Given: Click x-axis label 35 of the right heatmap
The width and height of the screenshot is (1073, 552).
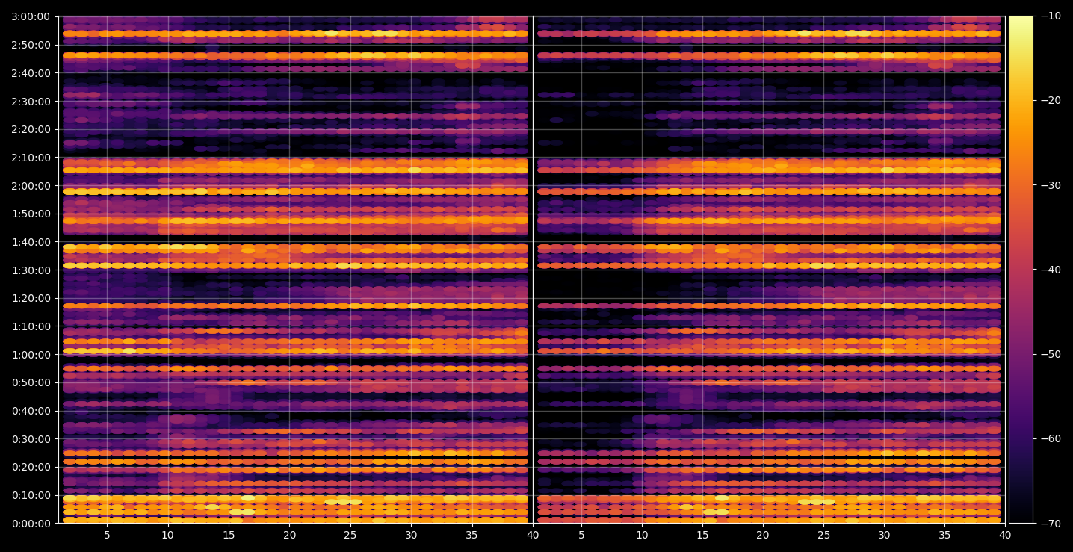Looking at the screenshot, I should click(945, 536).
